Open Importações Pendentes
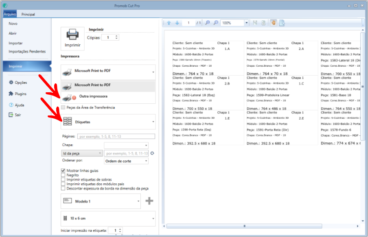 27,52
